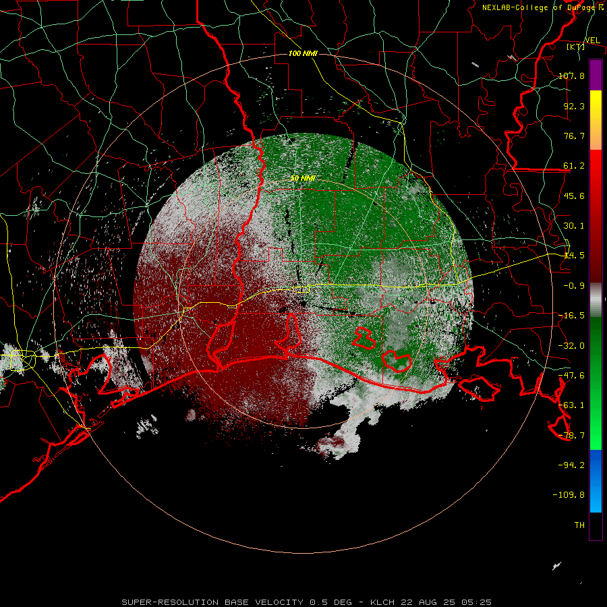Pick the yellow-orange segment of the color bar

click(x=596, y=120)
